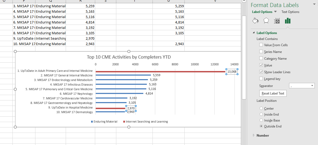Enable Category Name checkbox
Screen dimensions: 318x145
click(261, 58)
